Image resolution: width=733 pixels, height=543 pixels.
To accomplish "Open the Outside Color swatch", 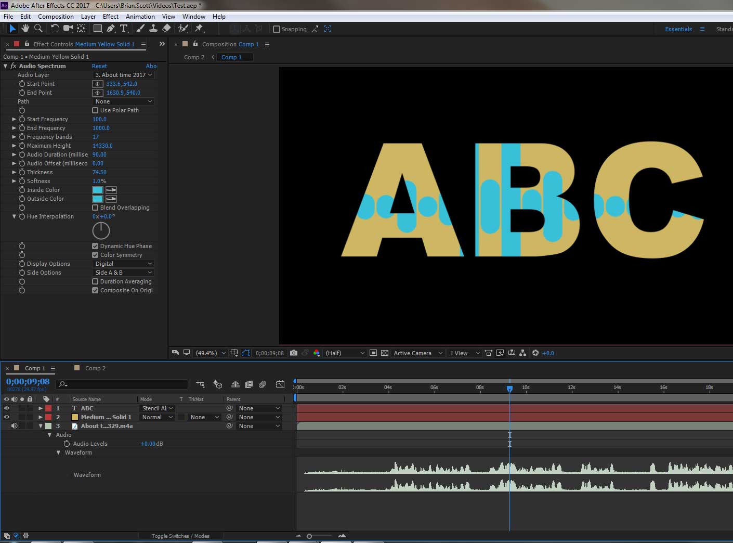I will (x=97, y=199).
